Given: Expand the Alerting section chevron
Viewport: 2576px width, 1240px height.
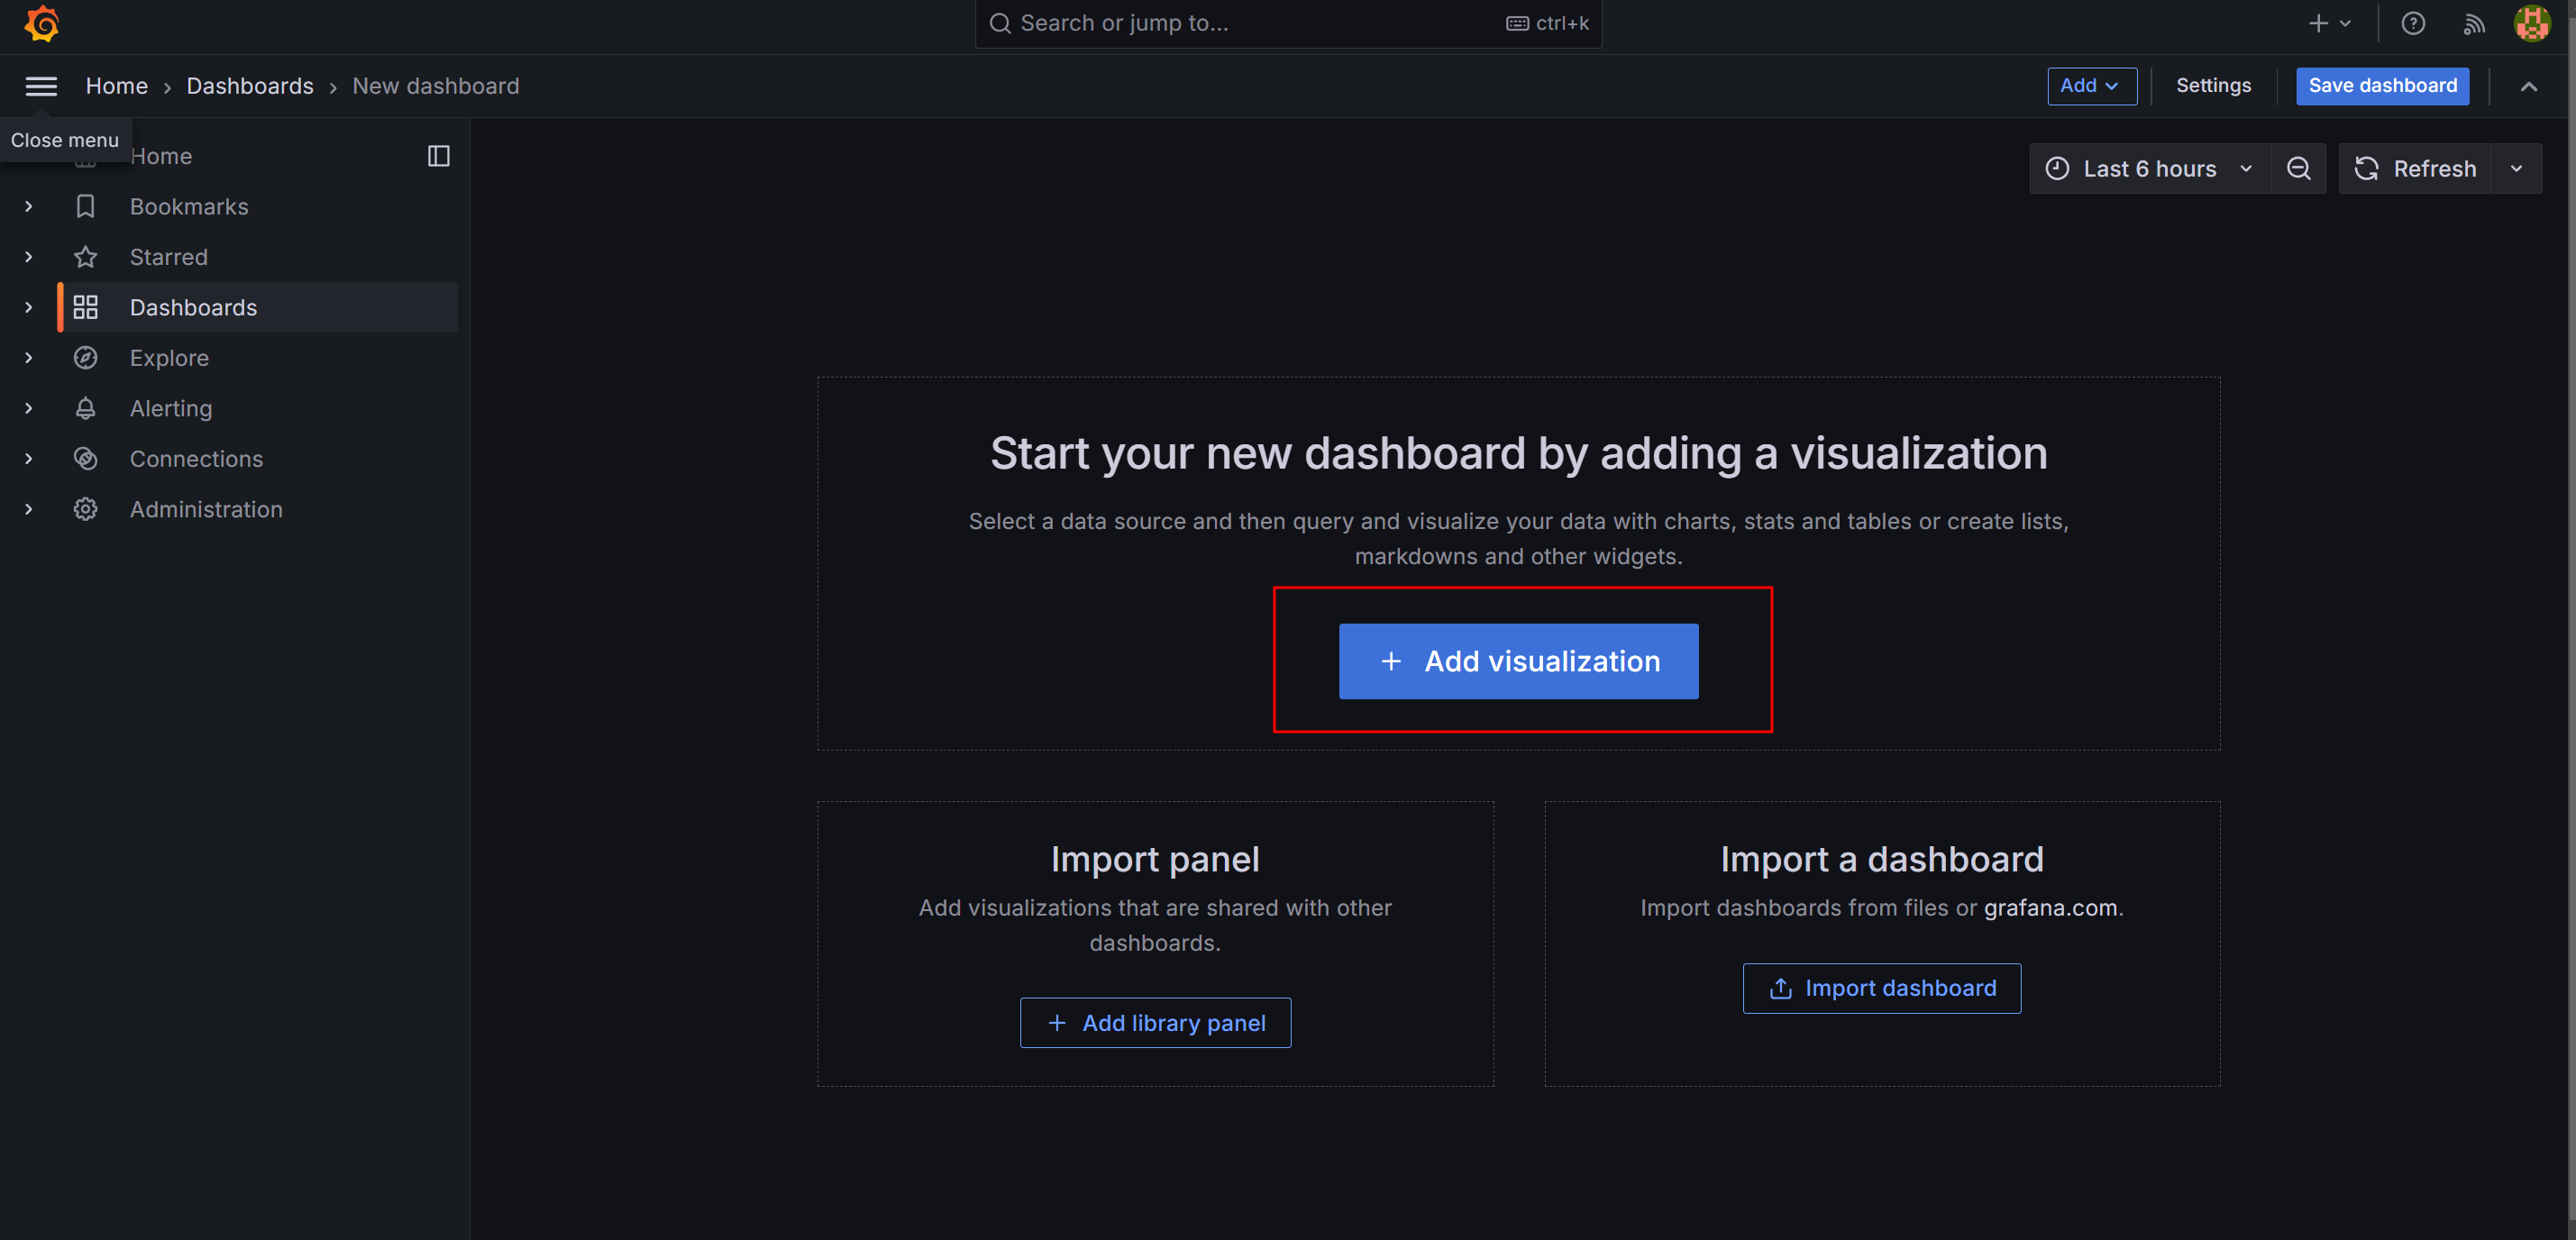Looking at the screenshot, I should point(29,408).
